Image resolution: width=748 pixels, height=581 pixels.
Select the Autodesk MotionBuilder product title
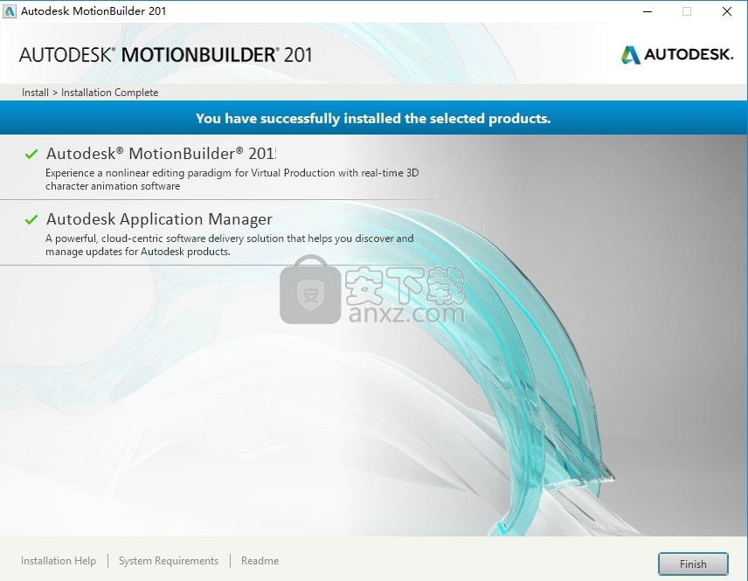[162, 154]
